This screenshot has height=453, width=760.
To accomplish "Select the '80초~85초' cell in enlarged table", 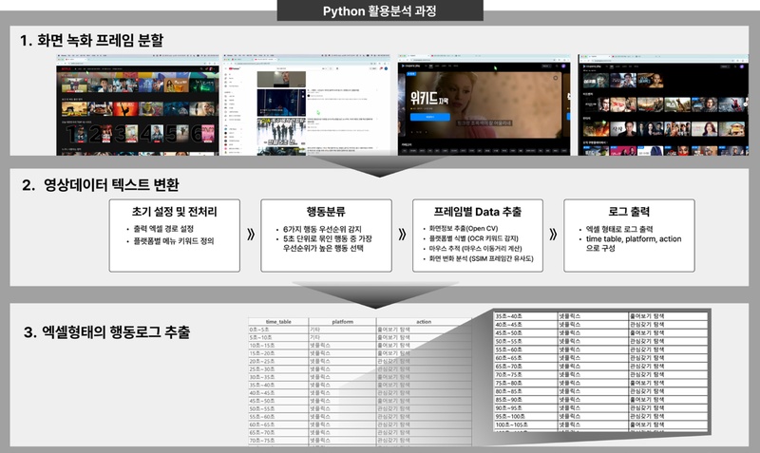I will click(526, 391).
